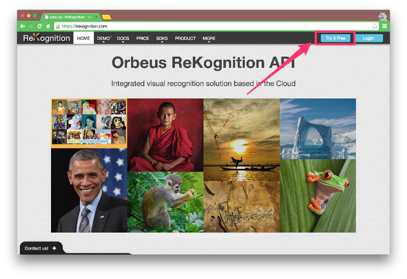Viewport: 407px width, 279px height.
Task: Click the ReKognition logo
Action: (x=46, y=38)
